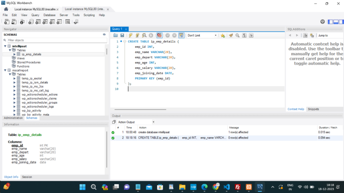The width and height of the screenshot is (344, 193).
Task: Create new schema icon
Action: pos(31,21)
